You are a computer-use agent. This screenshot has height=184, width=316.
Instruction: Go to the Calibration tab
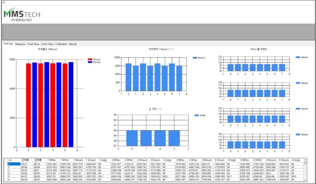click(61, 44)
